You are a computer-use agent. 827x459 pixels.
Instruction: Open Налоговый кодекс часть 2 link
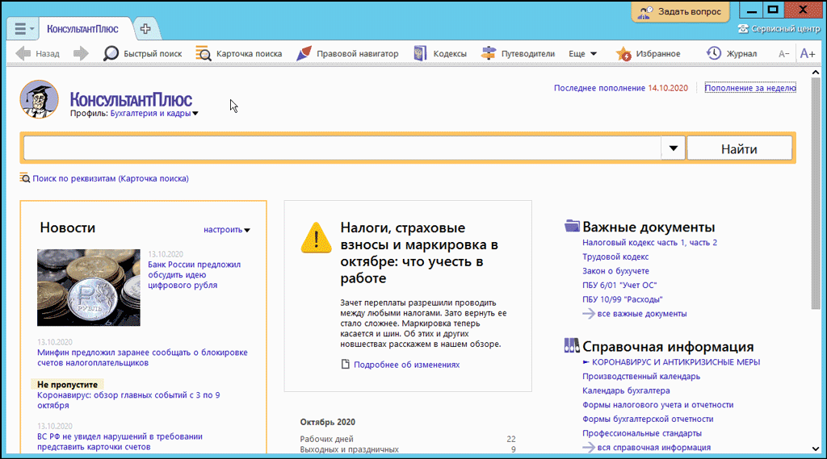(x=703, y=243)
